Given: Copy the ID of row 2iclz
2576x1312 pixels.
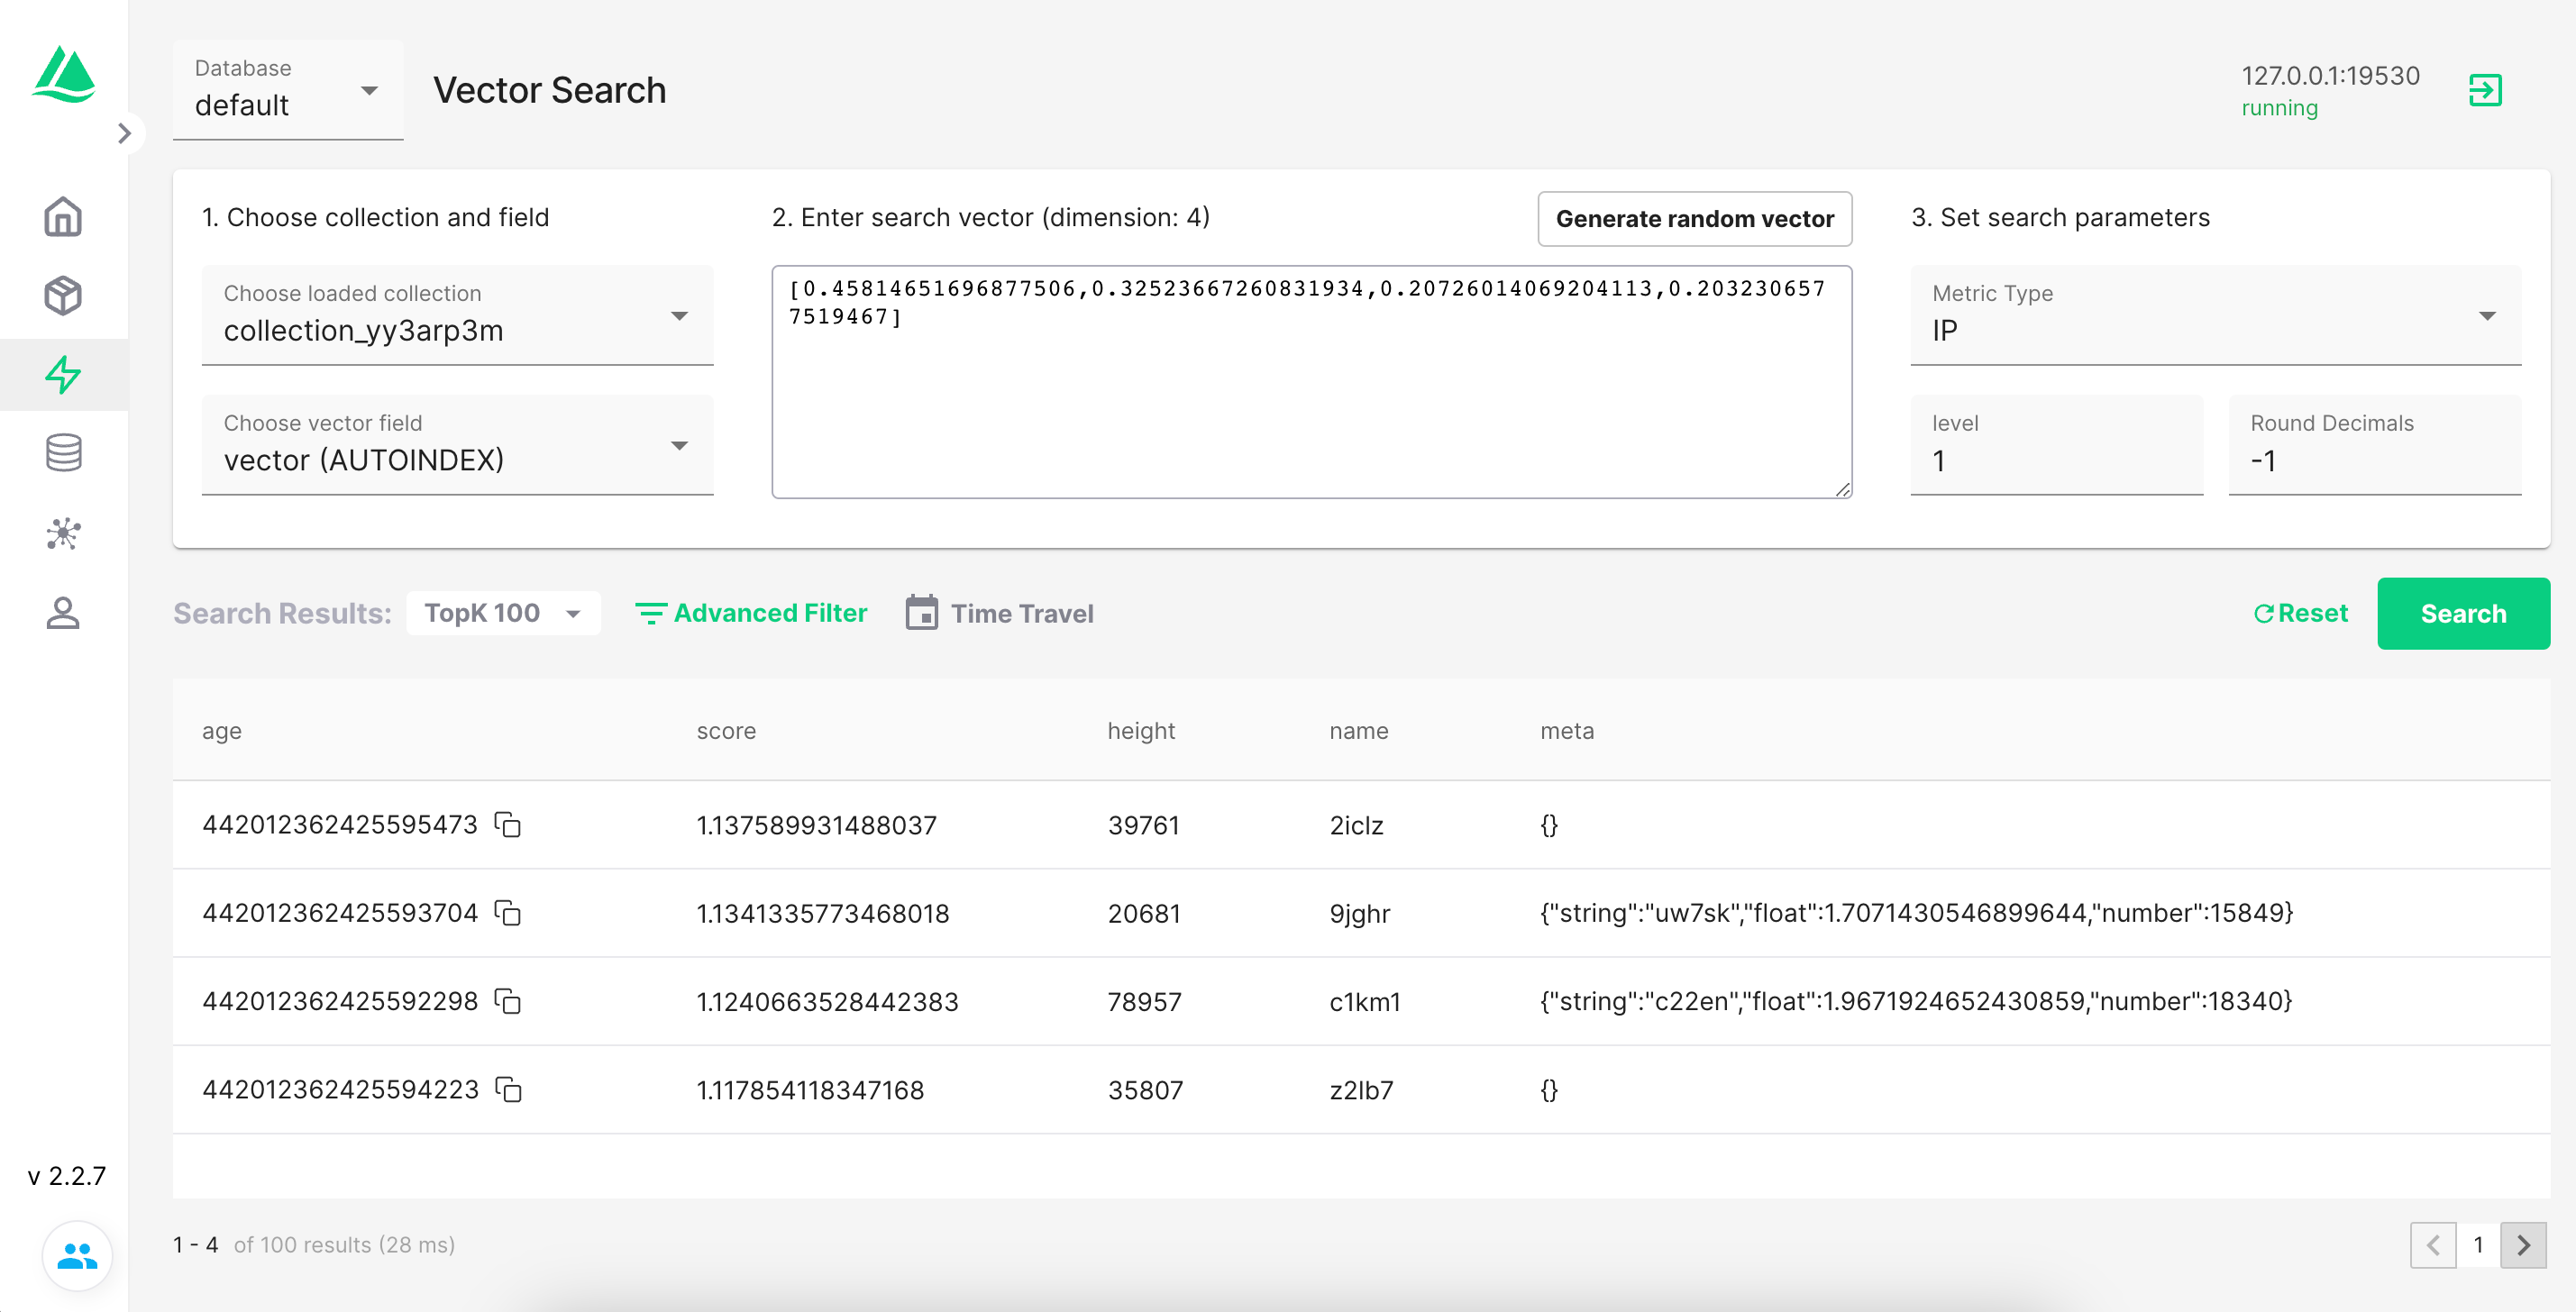Looking at the screenshot, I should point(508,825).
